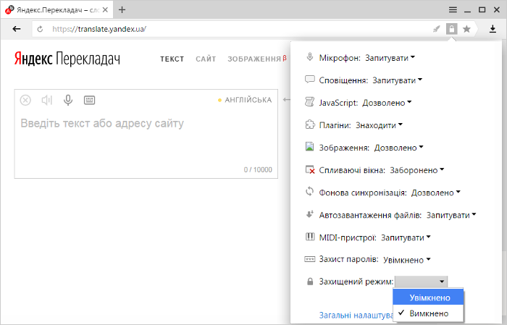The image size is (507, 325).
Task: Open the Сповіщення Запитувати dropdown
Action: click(398, 80)
